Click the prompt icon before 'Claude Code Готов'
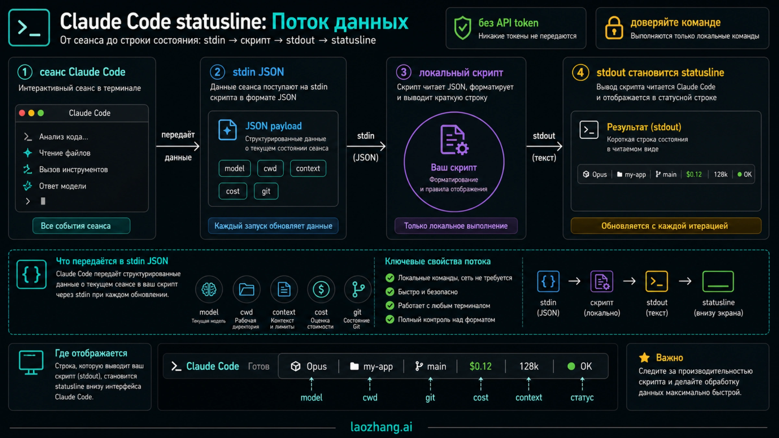This screenshot has height=438, width=779. 176,366
